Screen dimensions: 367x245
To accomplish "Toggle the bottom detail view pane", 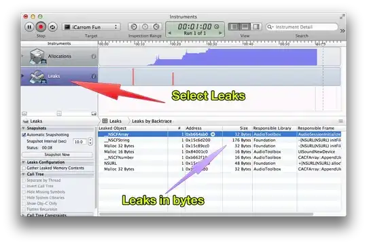I will 245,27.
